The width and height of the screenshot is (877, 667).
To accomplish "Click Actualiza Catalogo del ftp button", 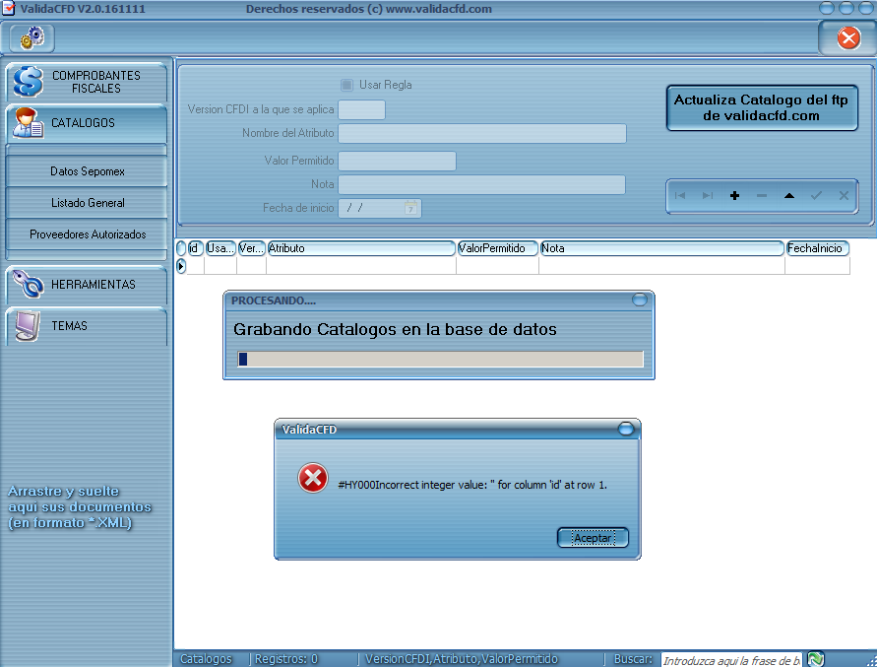I will [762, 107].
